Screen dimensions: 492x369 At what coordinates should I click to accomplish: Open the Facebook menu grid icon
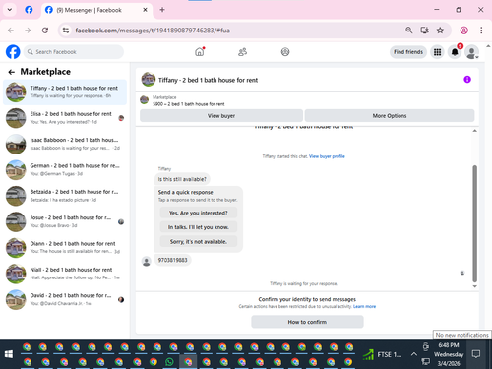pos(437,52)
